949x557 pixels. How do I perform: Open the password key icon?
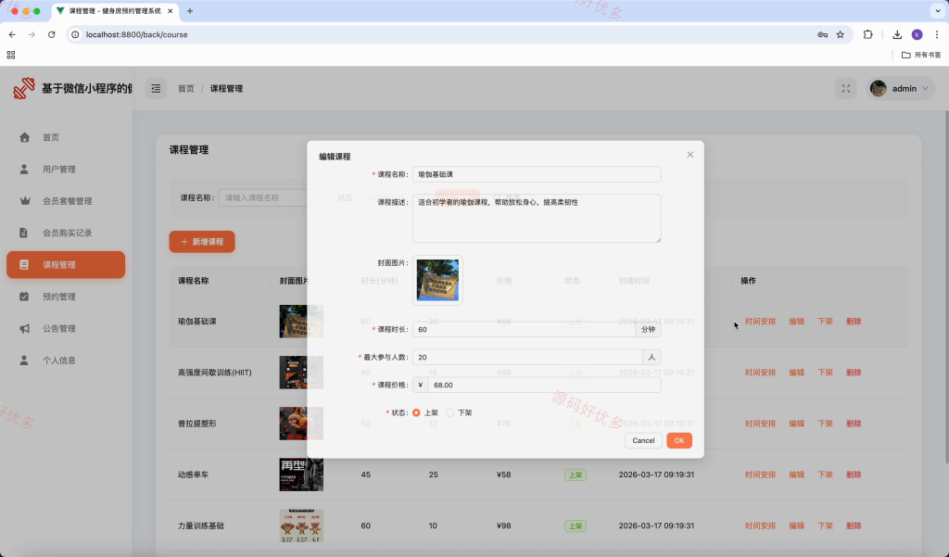(x=823, y=34)
